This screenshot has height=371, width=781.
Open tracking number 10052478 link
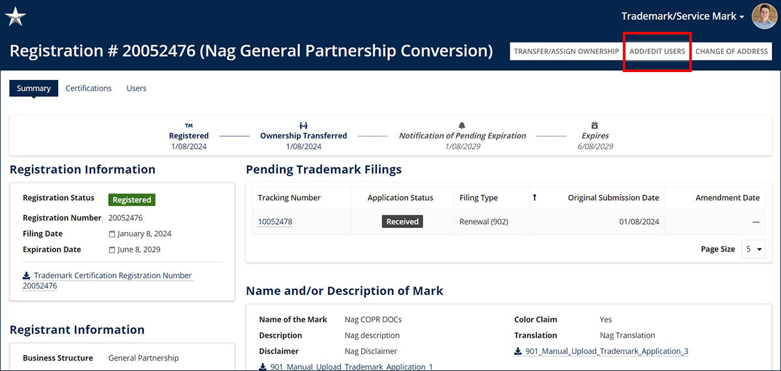(x=275, y=222)
